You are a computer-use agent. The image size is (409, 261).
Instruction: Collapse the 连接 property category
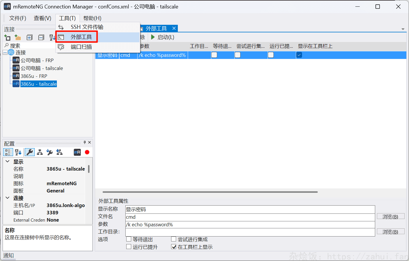(8, 198)
